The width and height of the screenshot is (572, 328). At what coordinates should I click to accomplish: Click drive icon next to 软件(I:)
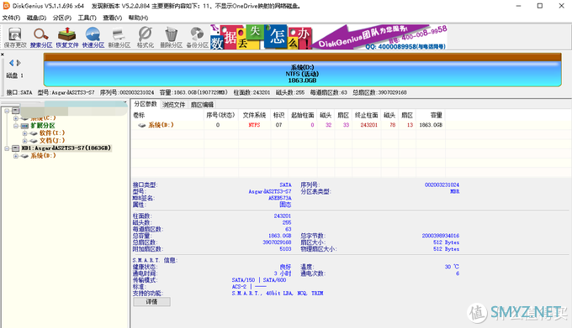tap(34, 133)
